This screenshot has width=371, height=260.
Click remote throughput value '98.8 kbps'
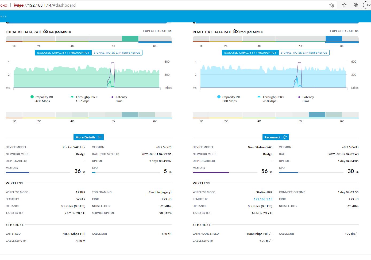click(x=269, y=101)
